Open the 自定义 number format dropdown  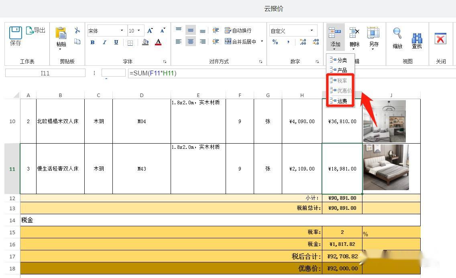pos(311,30)
